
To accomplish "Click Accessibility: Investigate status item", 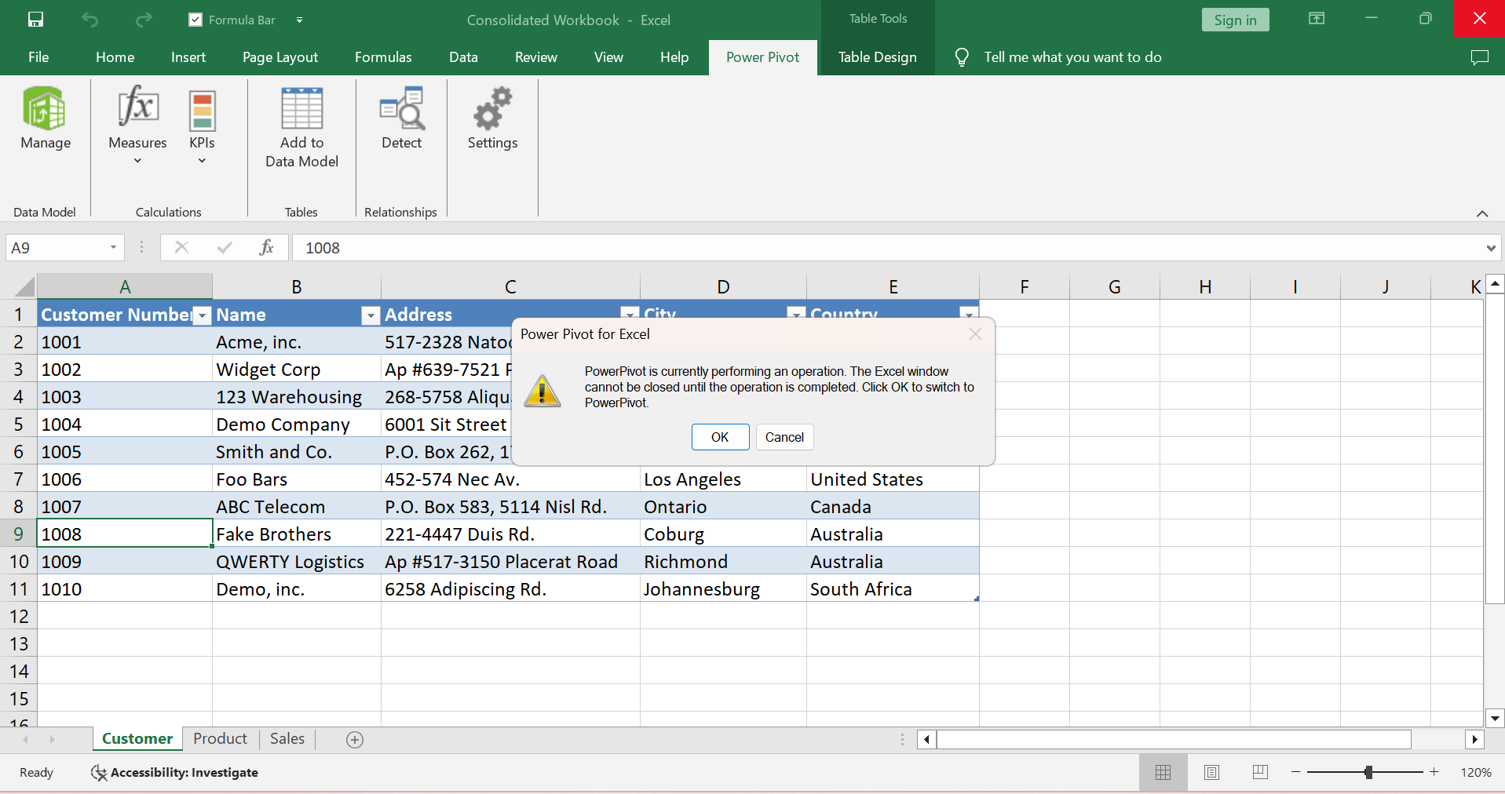I will pos(174,773).
